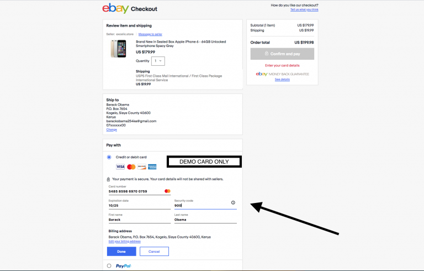Click the Mastercard logo under card option
This screenshot has width=424, height=271.
click(x=131, y=166)
